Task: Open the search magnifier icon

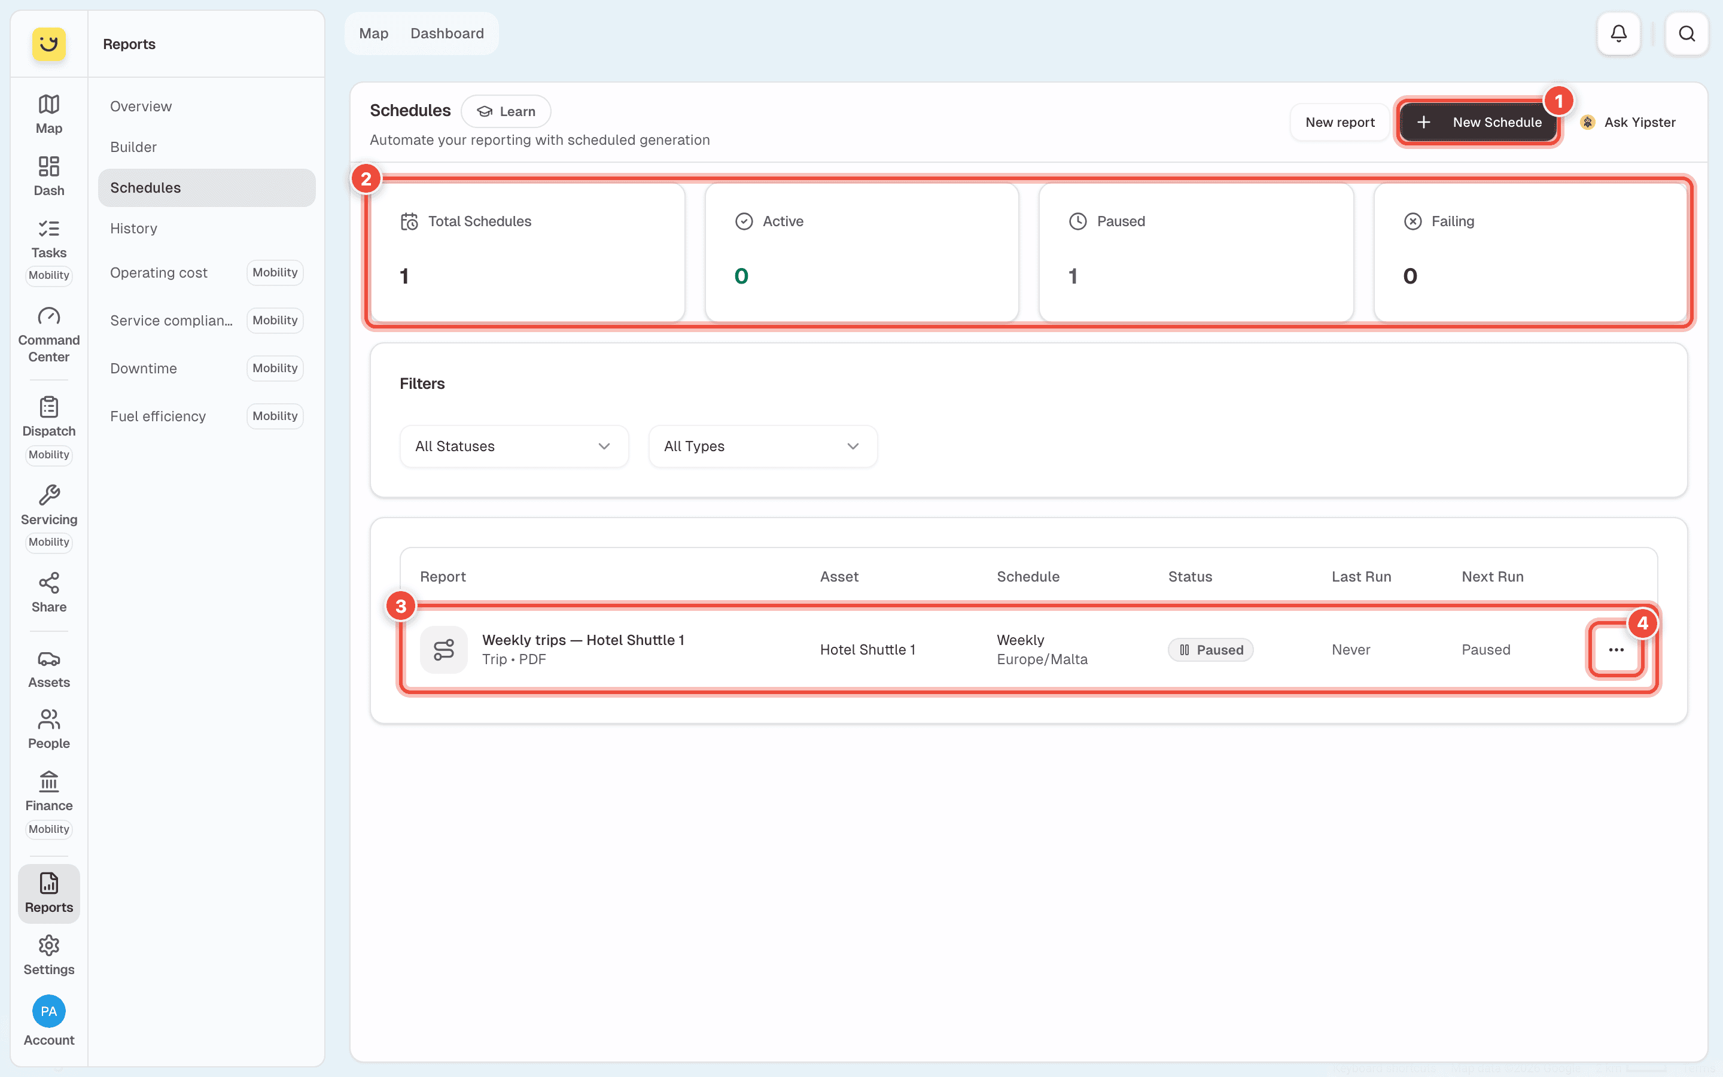Action: pos(1686,34)
